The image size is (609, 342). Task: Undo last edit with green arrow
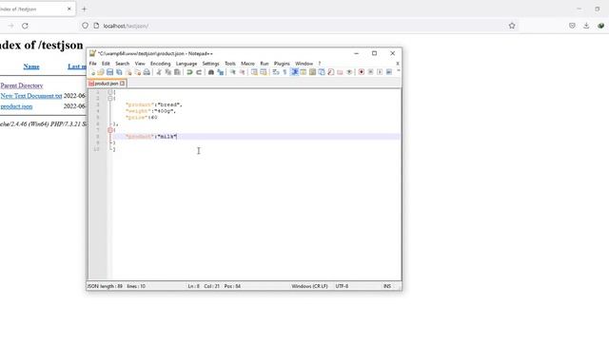coord(189,72)
